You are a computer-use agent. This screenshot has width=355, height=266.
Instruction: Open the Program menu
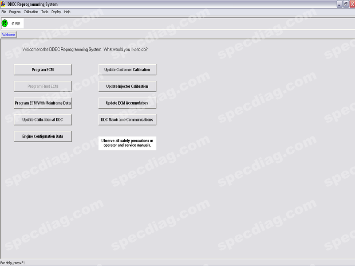(15, 12)
